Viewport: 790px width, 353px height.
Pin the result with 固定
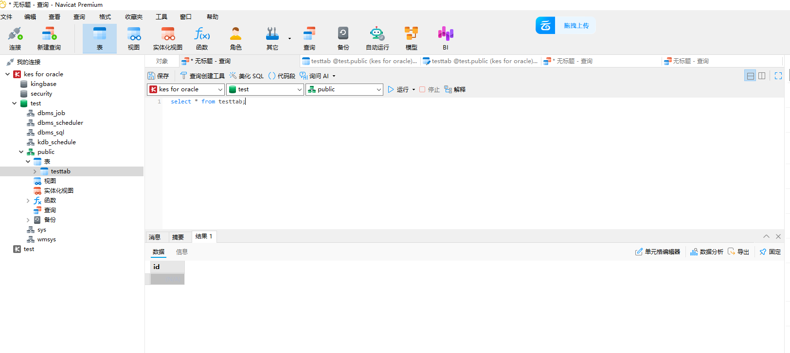click(770, 252)
